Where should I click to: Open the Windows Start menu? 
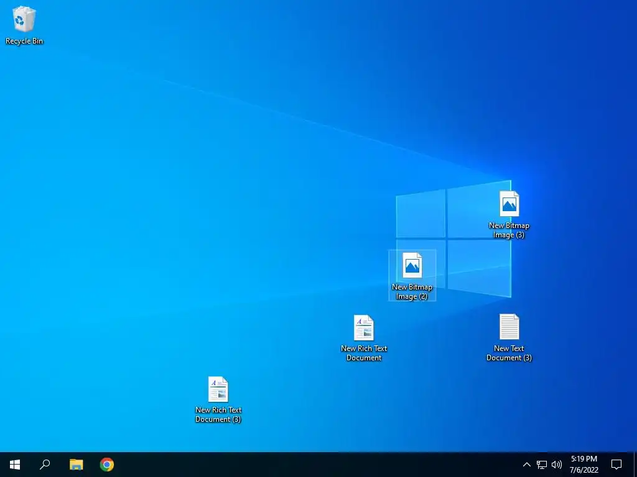coord(15,465)
